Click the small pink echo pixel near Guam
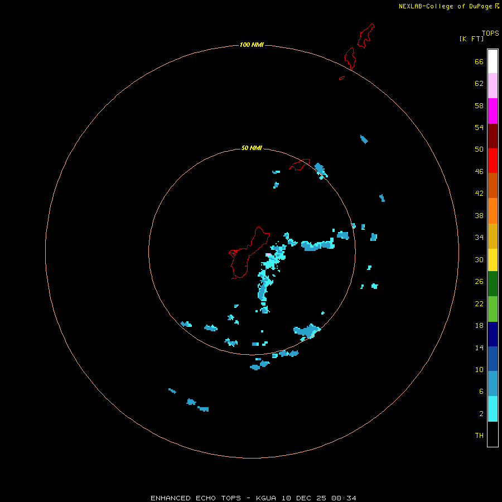The height and width of the screenshot is (502, 502). point(268,254)
